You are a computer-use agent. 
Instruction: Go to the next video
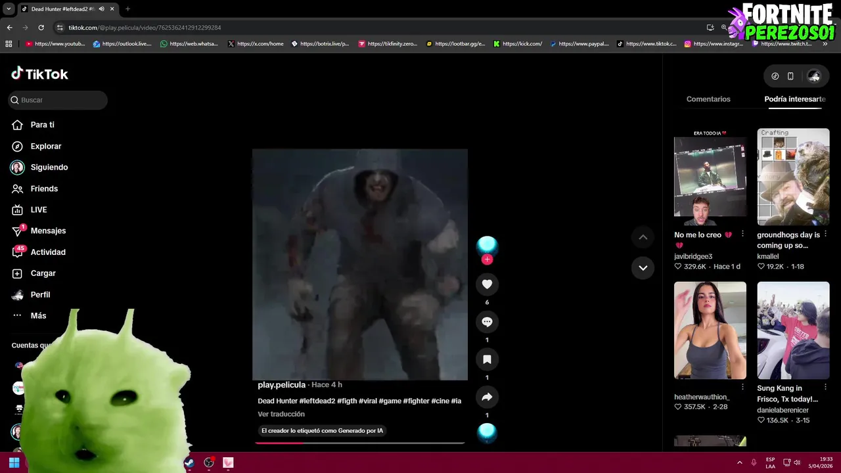point(643,268)
